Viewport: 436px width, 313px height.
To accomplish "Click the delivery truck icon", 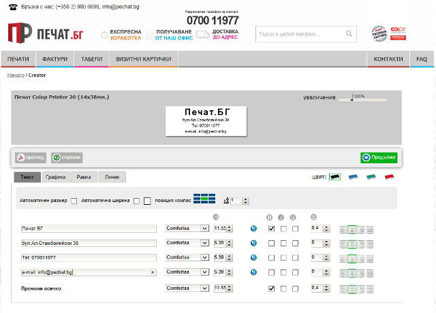I will [x=203, y=35].
